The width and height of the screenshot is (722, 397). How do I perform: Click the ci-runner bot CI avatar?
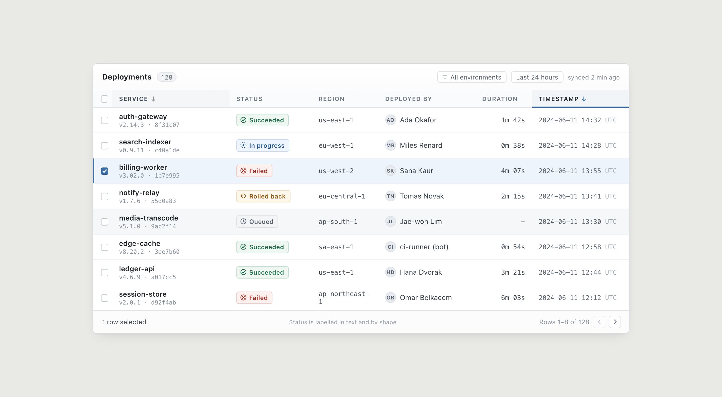(390, 247)
